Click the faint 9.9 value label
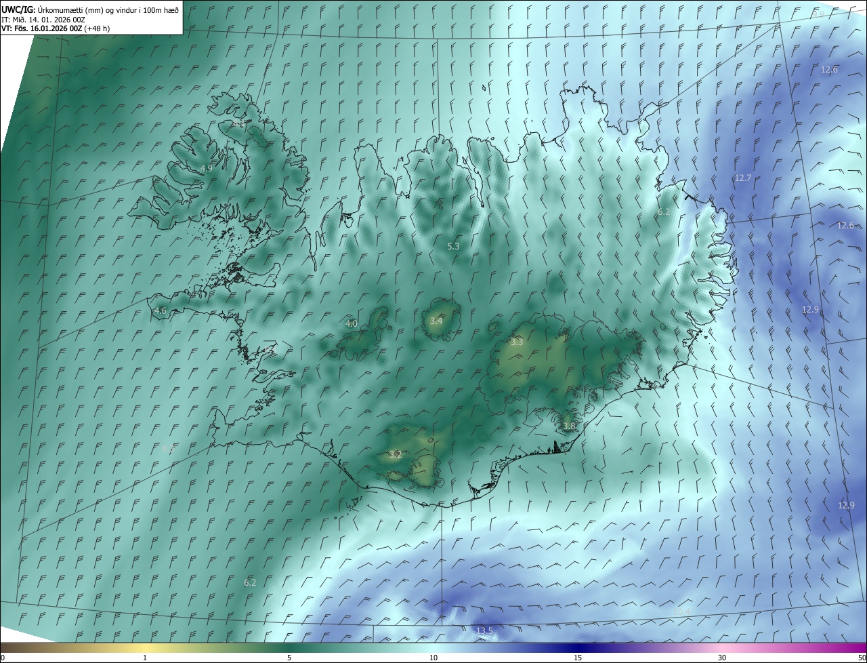Image resolution: width=867 pixels, height=663 pixels. click(x=818, y=14)
